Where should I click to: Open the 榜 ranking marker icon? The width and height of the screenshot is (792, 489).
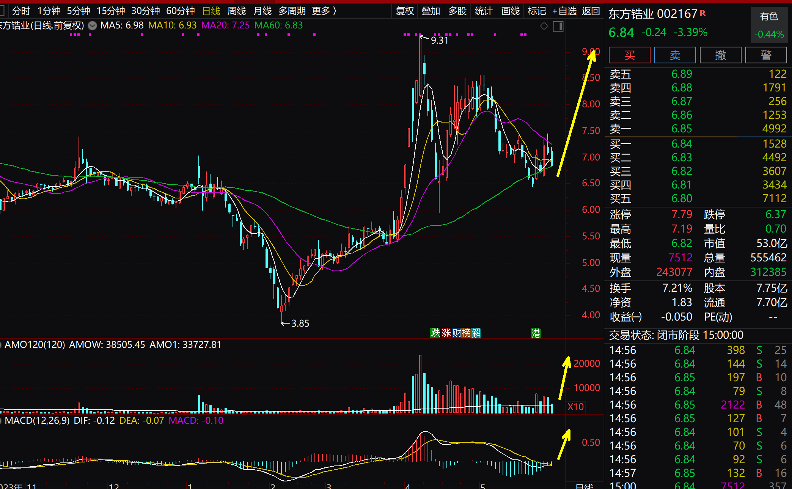point(466,333)
